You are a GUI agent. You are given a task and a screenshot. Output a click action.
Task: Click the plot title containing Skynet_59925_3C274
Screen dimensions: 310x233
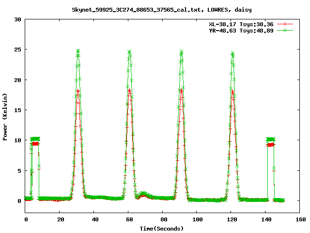click(161, 9)
